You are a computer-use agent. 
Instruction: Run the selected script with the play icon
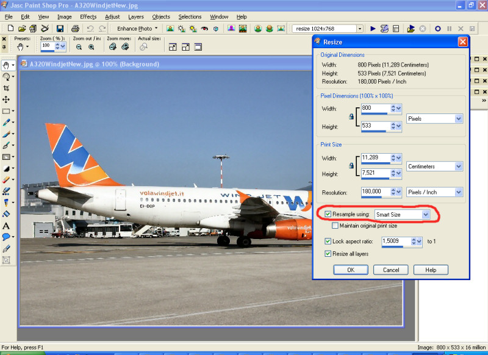click(373, 29)
